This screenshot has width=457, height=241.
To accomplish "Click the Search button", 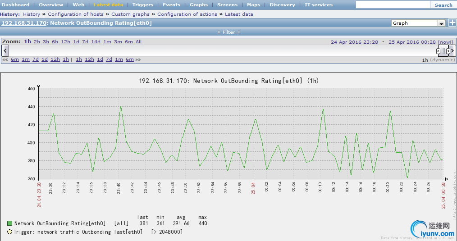I will pyautogui.click(x=443, y=5).
